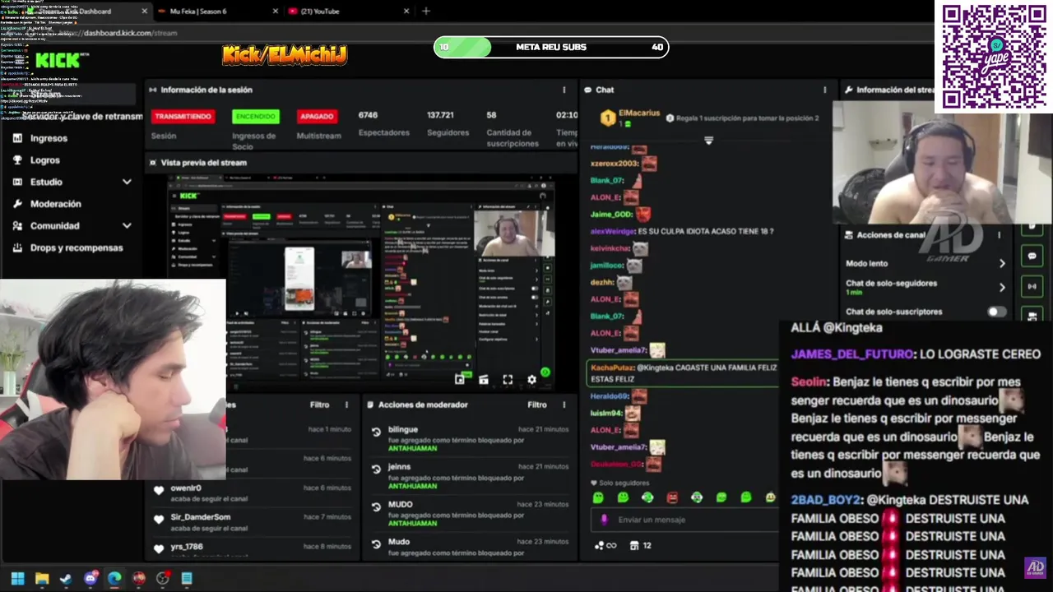Image resolution: width=1053 pixels, height=592 pixels.
Task: Click the broadcast signal icon in right strip
Action: [x=1032, y=287]
